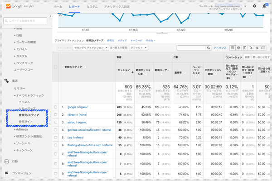Click help icon beside 平均セッション時間 header
Screen dimensions: 272x181
click(x=215, y=74)
